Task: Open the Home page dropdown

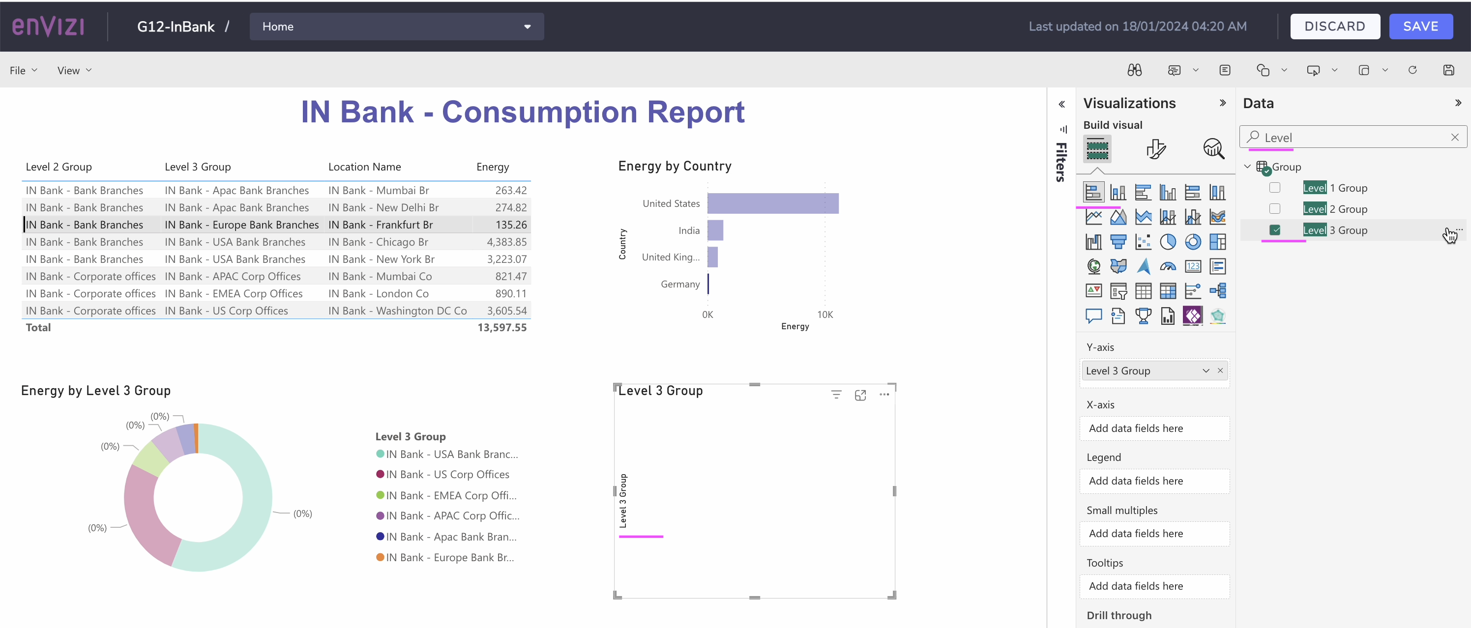Action: (527, 26)
